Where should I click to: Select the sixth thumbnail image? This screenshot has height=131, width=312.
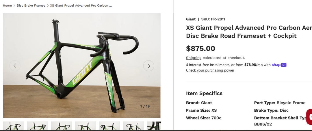tap(133, 126)
